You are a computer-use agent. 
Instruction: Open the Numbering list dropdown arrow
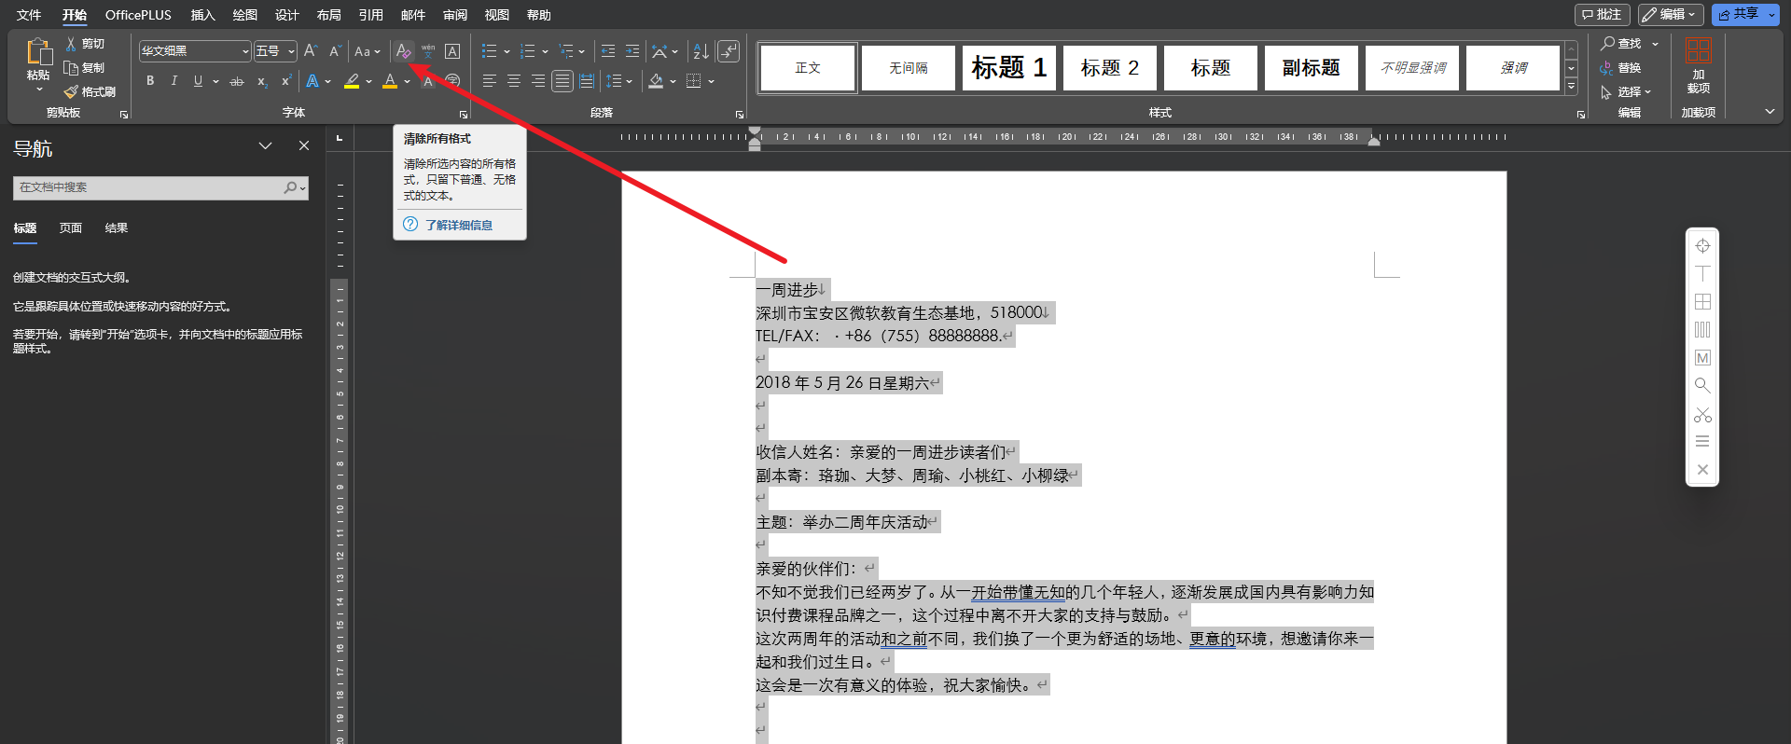pyautogui.click(x=545, y=51)
